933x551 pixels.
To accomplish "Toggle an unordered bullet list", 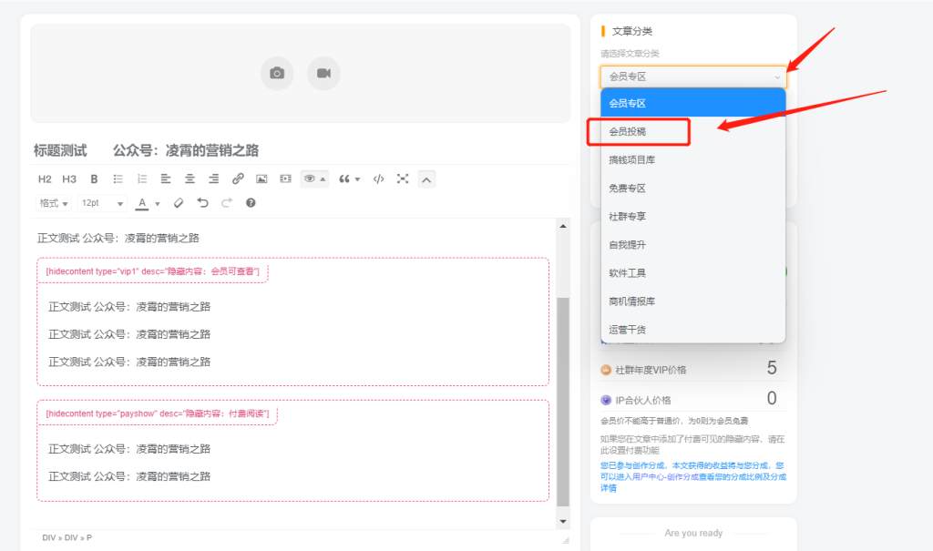I will (118, 179).
